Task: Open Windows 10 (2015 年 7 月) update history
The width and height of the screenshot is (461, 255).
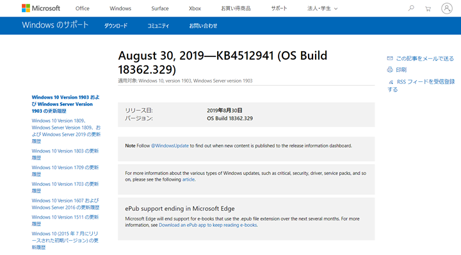Action: coord(65,240)
